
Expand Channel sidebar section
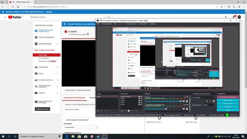tap(58, 74)
